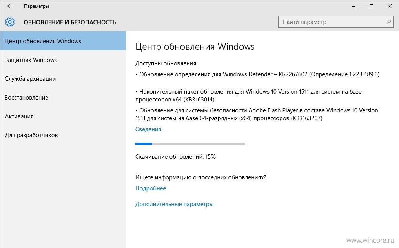This screenshot has width=399, height=248.
Task: Click the 'Доступны обновления.' text
Action: click(166, 63)
